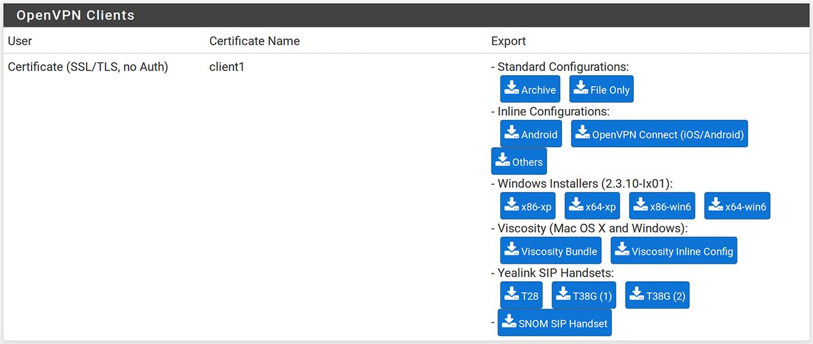Download the x64-xp Windows installer
813x344 pixels.
coord(591,207)
